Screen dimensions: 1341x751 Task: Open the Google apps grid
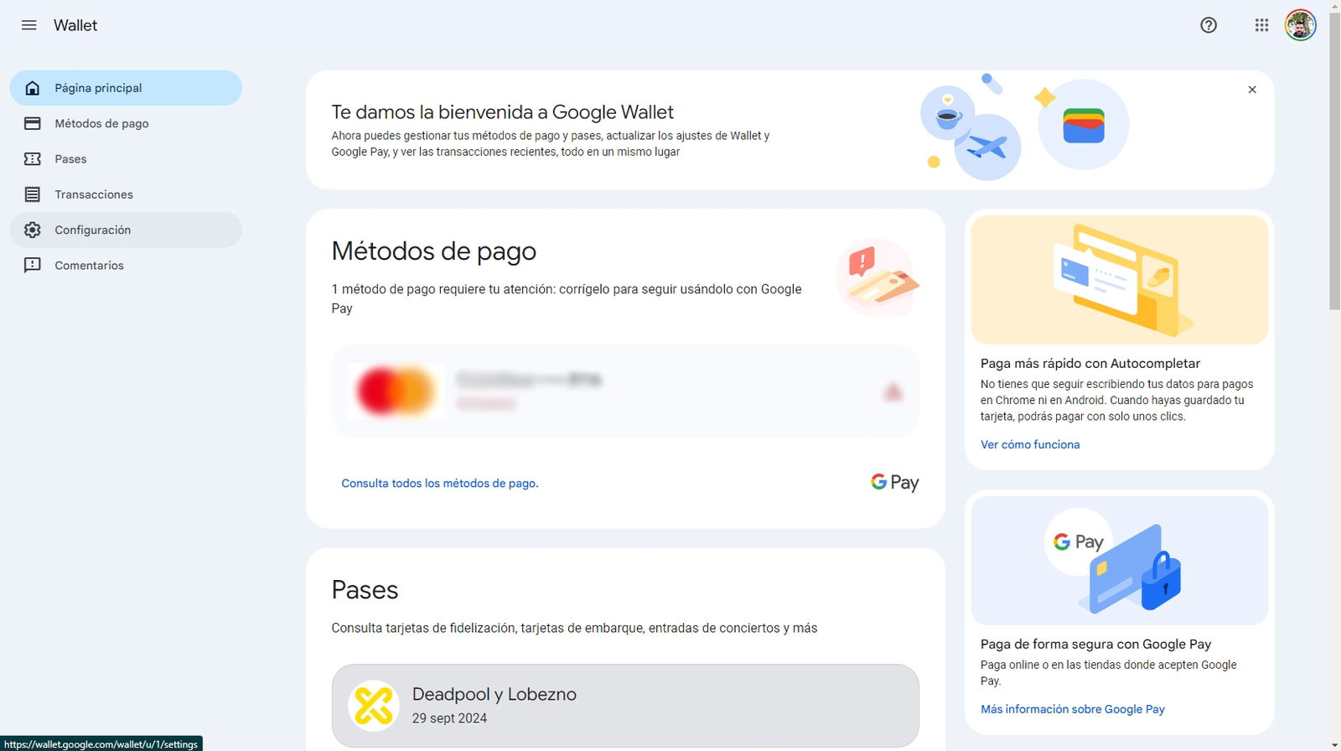click(1261, 25)
